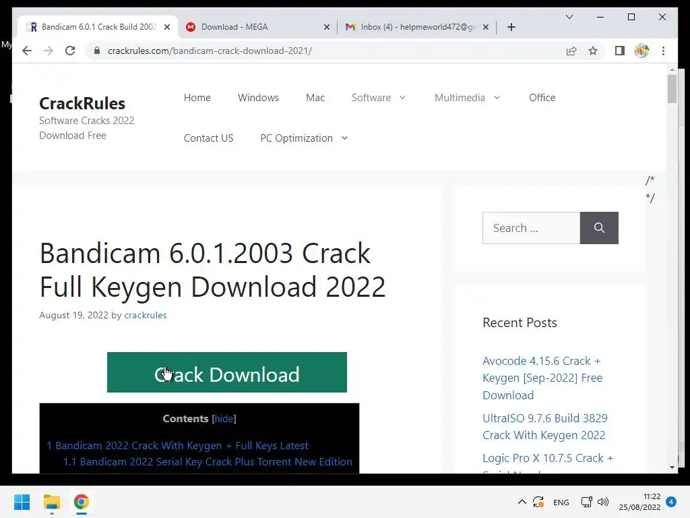This screenshot has height=518, width=690.
Task: Open UltraISO 9.7.6 Build 3829 link
Action: pos(544,426)
